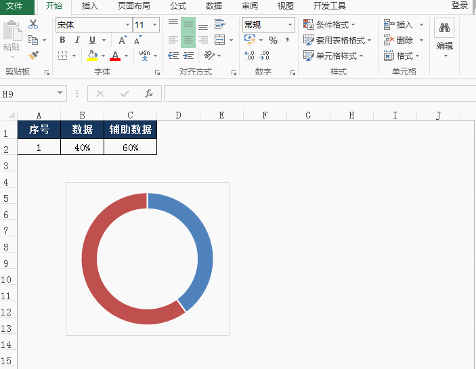Open 套用表格格式 table format menu
This screenshot has width=476, height=369.
click(337, 40)
